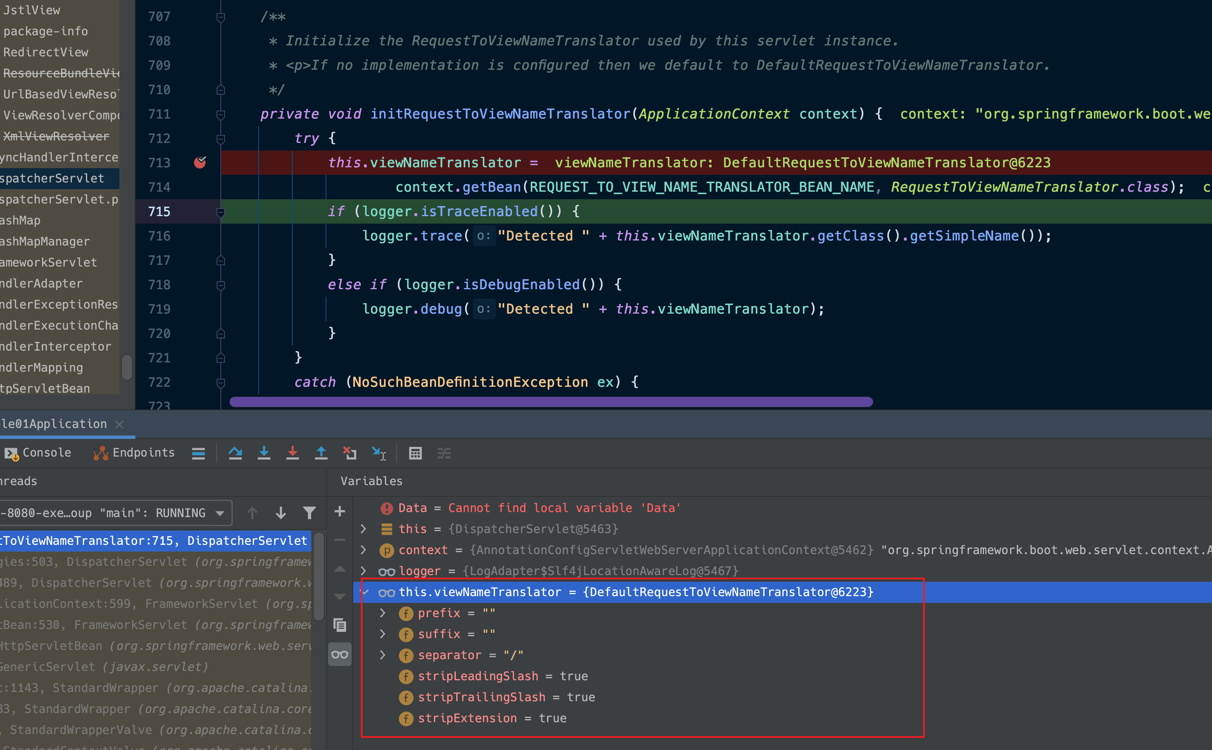Switch to the Console tab
The height and width of the screenshot is (750, 1212).
(38, 453)
